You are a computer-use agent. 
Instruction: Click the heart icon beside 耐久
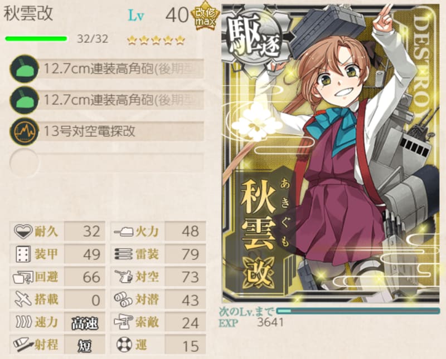(23, 232)
